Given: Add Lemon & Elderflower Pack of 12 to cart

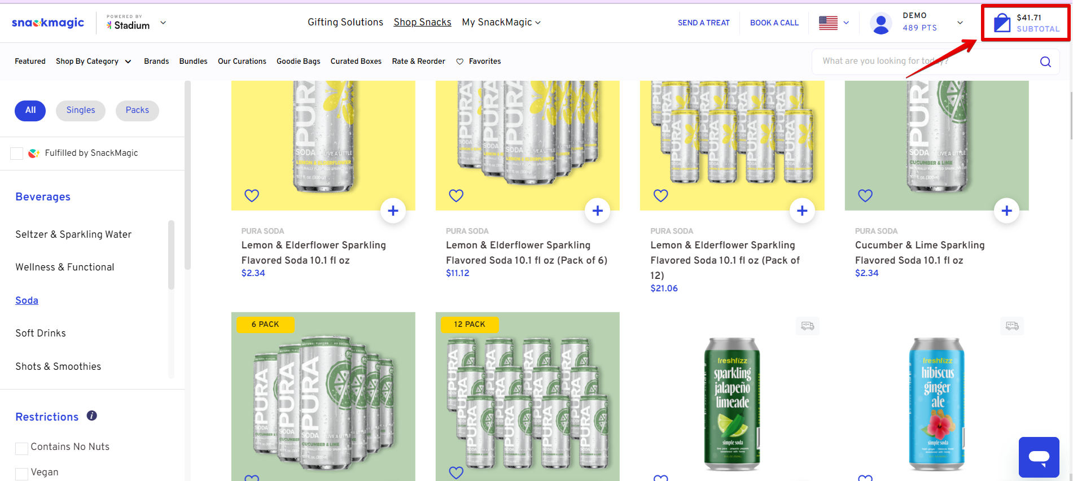Looking at the screenshot, I should click(x=802, y=211).
